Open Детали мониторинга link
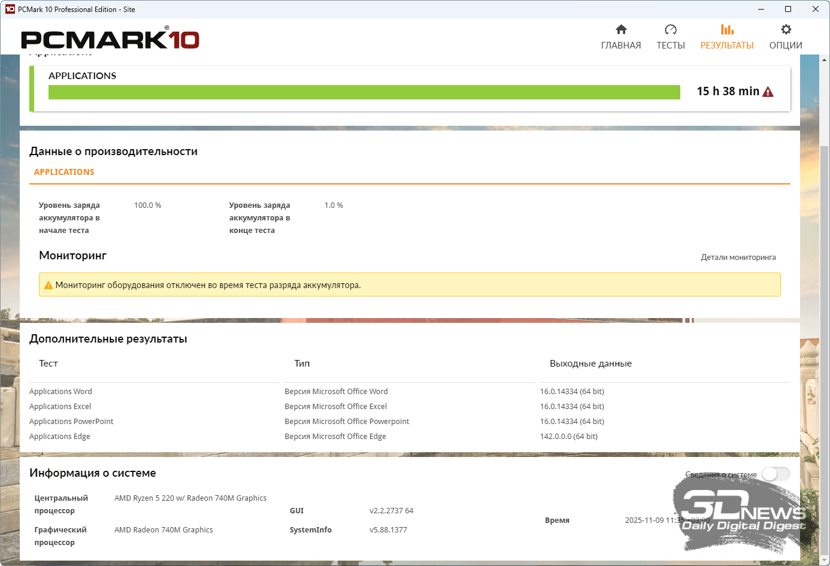Screen dimensions: 830x566 pos(738,258)
